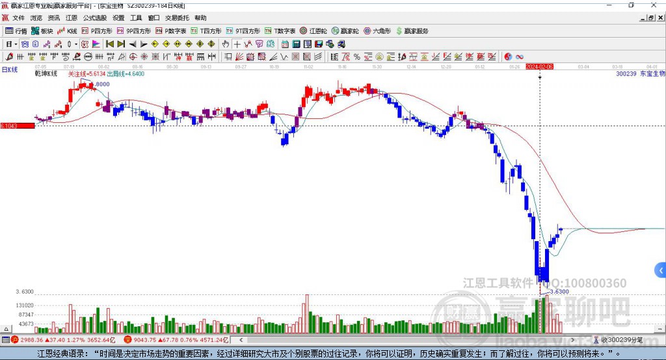Click the black left arrow icon
This screenshot has width=666, height=360.
point(133,44)
